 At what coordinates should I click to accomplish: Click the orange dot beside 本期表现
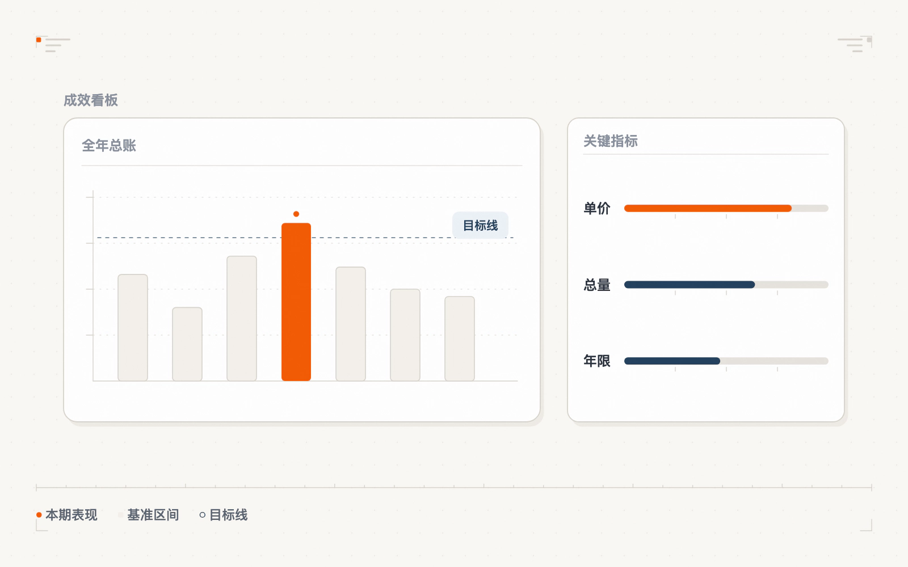coord(39,515)
